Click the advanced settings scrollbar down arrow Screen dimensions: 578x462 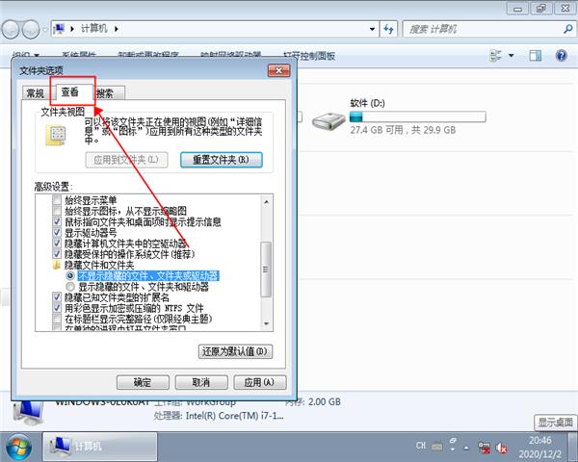[266, 323]
